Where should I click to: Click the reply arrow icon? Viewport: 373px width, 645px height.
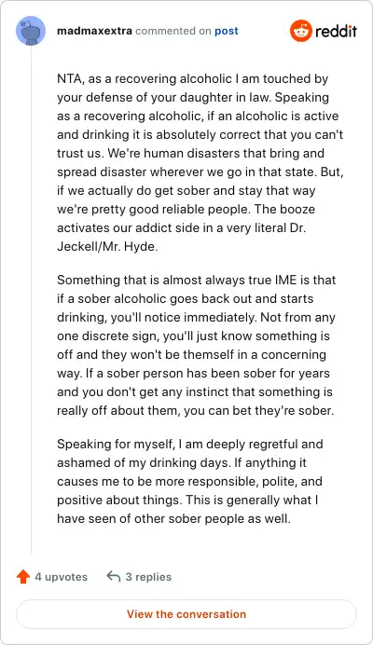[113, 576]
